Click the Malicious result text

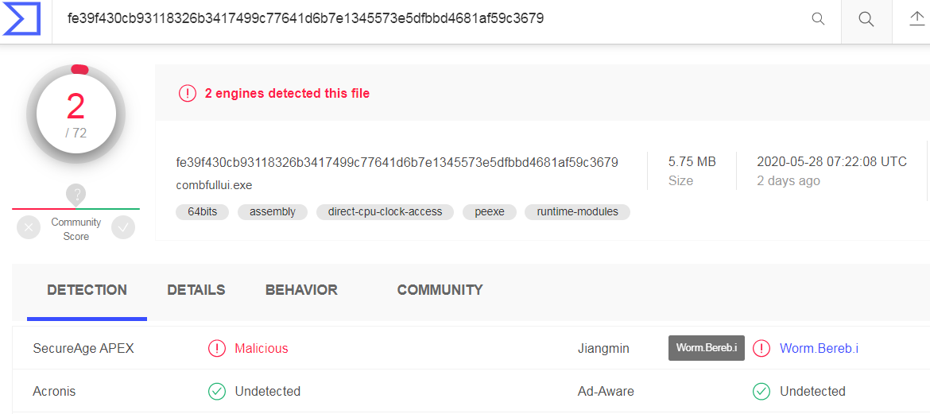(x=262, y=348)
